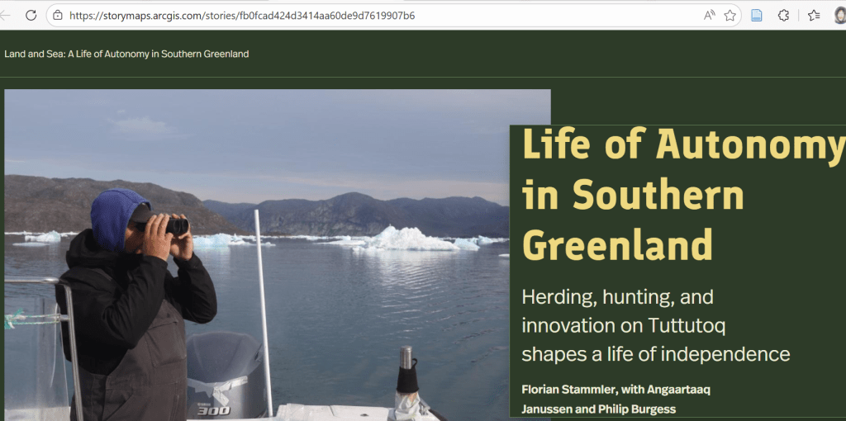Open the Extensions puzzle-piece menu
The height and width of the screenshot is (421, 846).
pyautogui.click(x=784, y=15)
